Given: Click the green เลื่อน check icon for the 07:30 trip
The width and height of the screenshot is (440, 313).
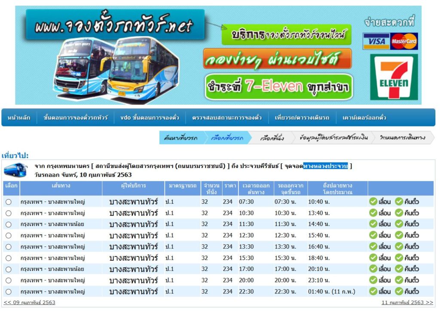Looking at the screenshot, I should coord(373,202).
